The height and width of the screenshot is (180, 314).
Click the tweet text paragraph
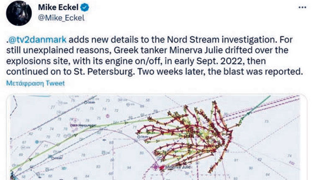point(154,55)
